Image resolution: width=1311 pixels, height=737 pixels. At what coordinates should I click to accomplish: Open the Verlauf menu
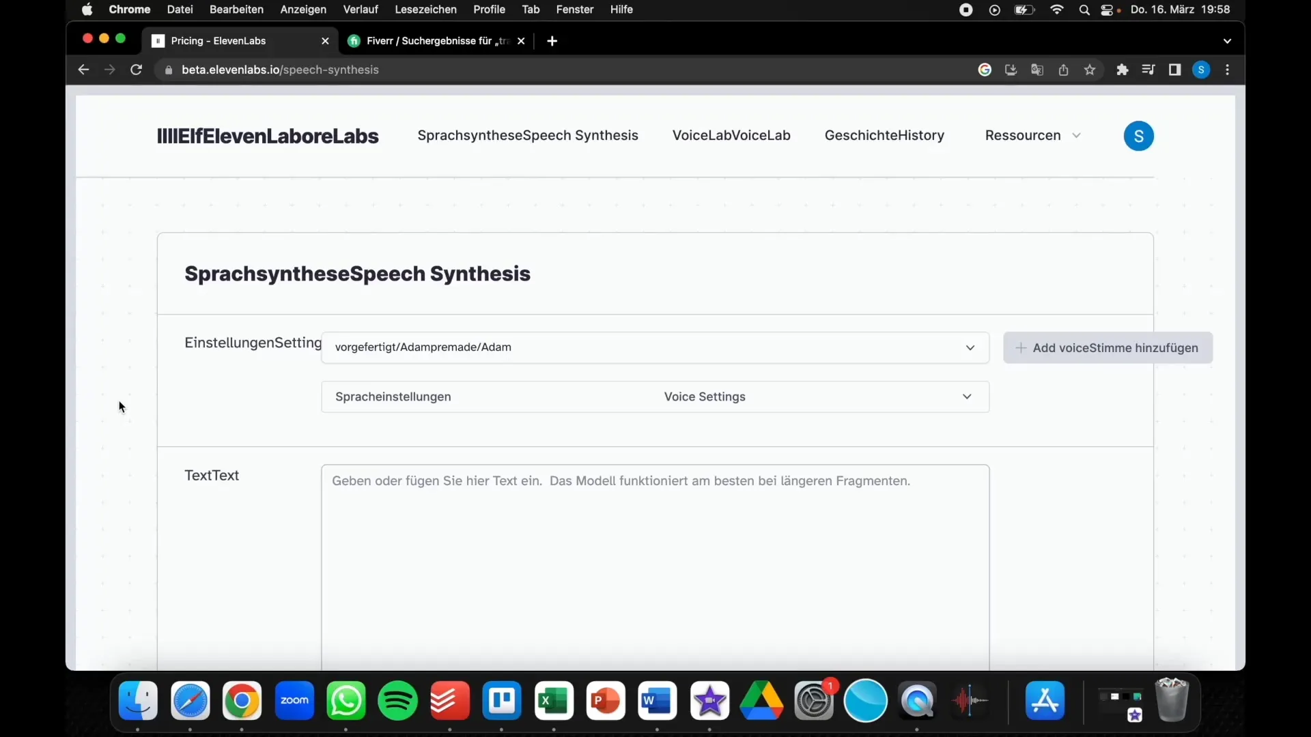[360, 10]
